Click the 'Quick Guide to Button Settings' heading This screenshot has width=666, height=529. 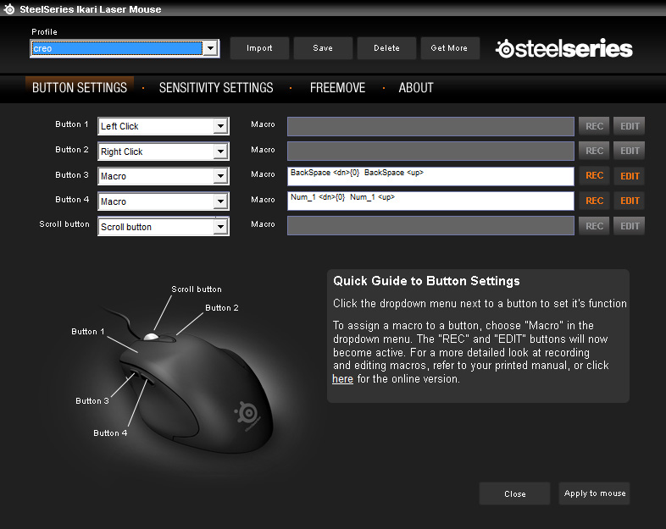coord(426,281)
